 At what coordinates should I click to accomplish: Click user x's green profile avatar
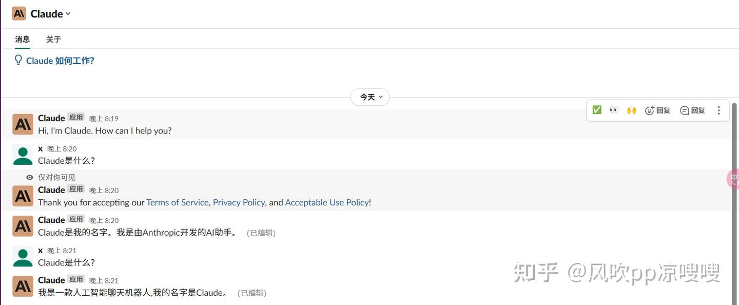[23, 155]
